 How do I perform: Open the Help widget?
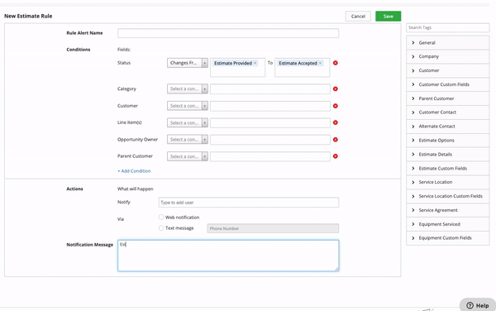(478, 305)
